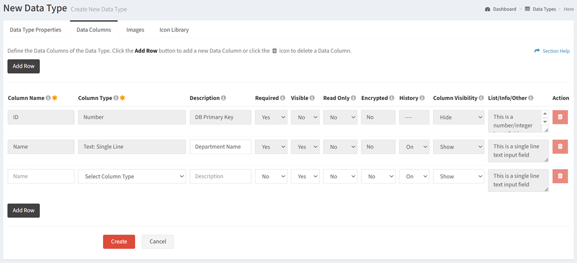This screenshot has width=577, height=263.
Task: Delete the ID row with trash icon
Action: coord(560,117)
